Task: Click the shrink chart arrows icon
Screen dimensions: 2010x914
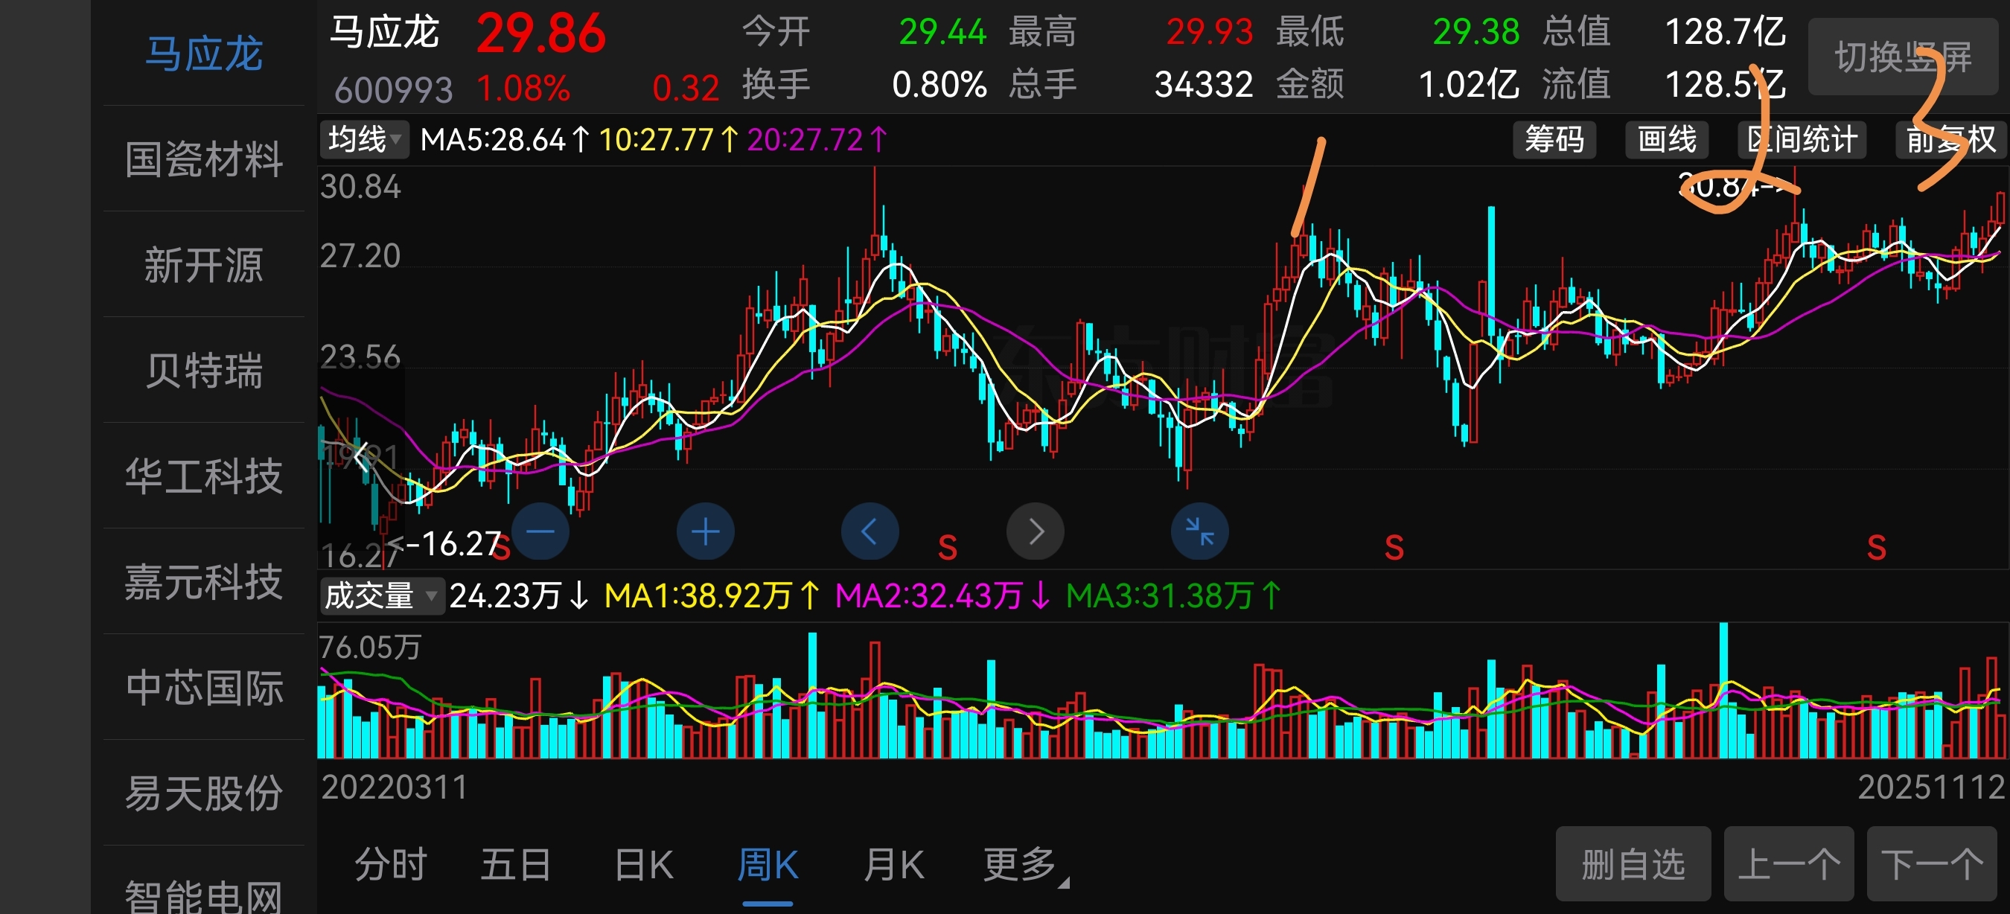Action: pos(1199,532)
